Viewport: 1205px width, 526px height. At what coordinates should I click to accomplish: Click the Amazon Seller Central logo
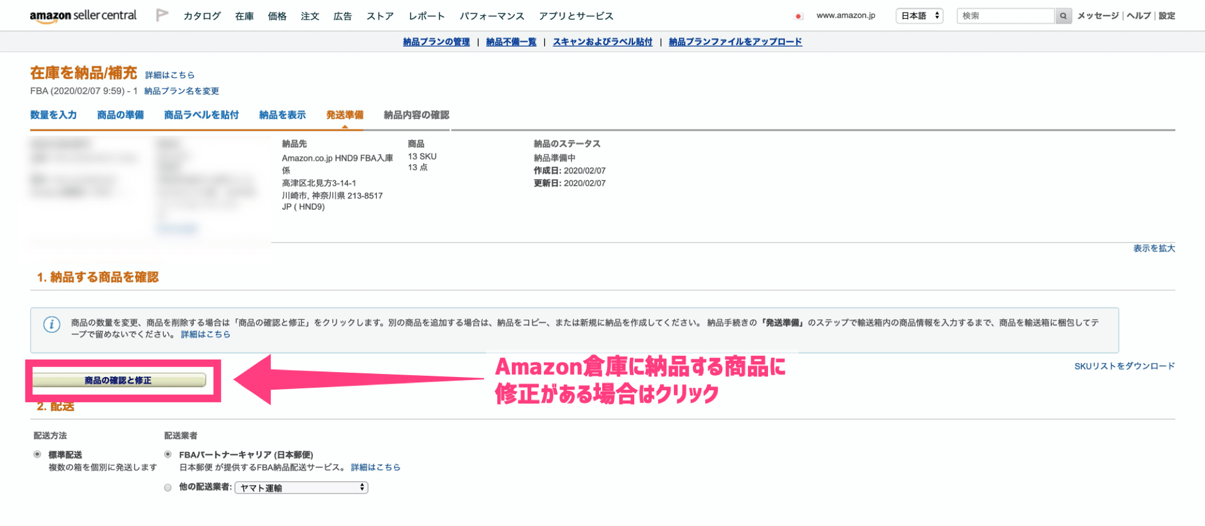click(x=83, y=16)
